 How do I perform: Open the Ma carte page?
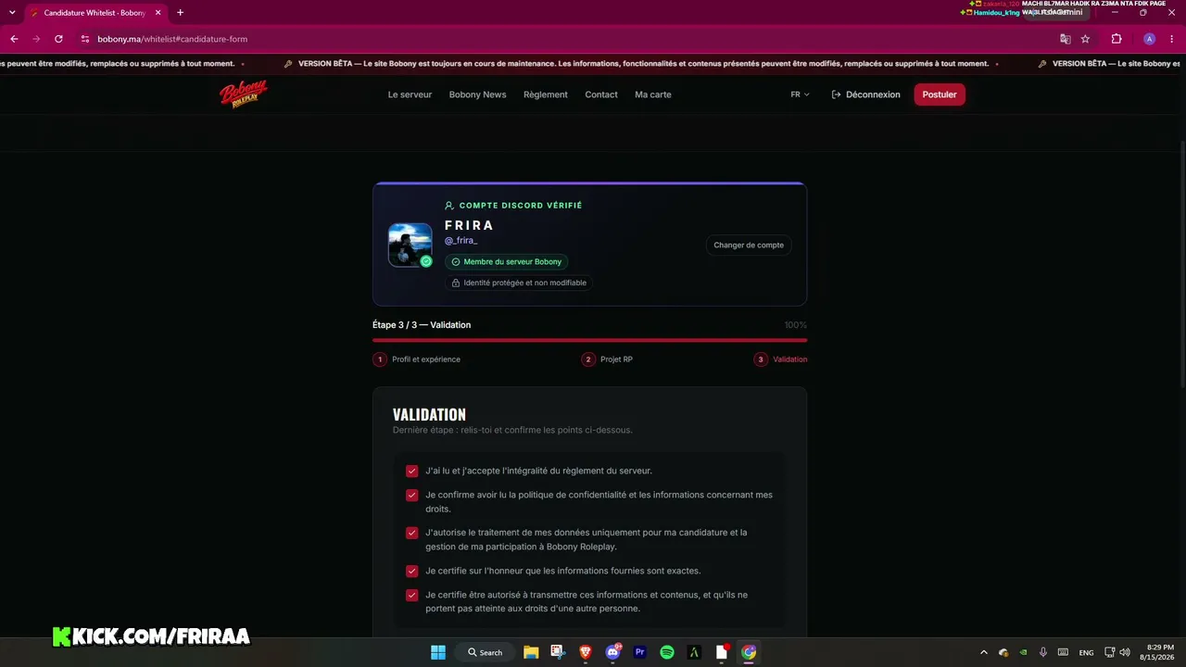(653, 94)
